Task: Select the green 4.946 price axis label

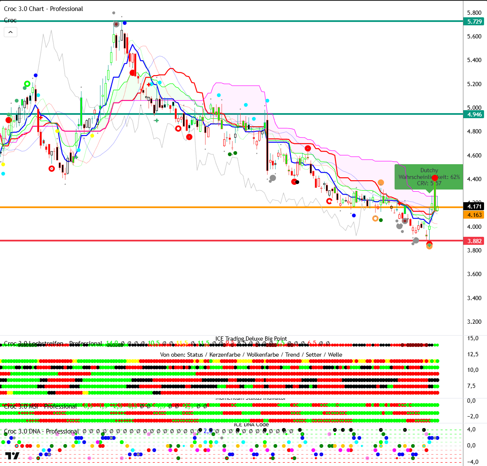Action: (474, 114)
